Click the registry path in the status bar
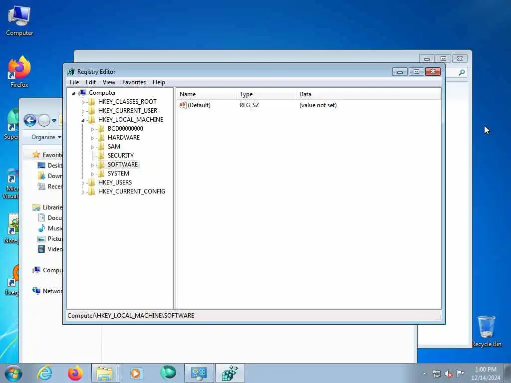This screenshot has width=511, height=383. click(131, 316)
